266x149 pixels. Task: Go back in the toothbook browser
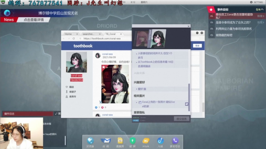pyautogui.click(x=64, y=39)
